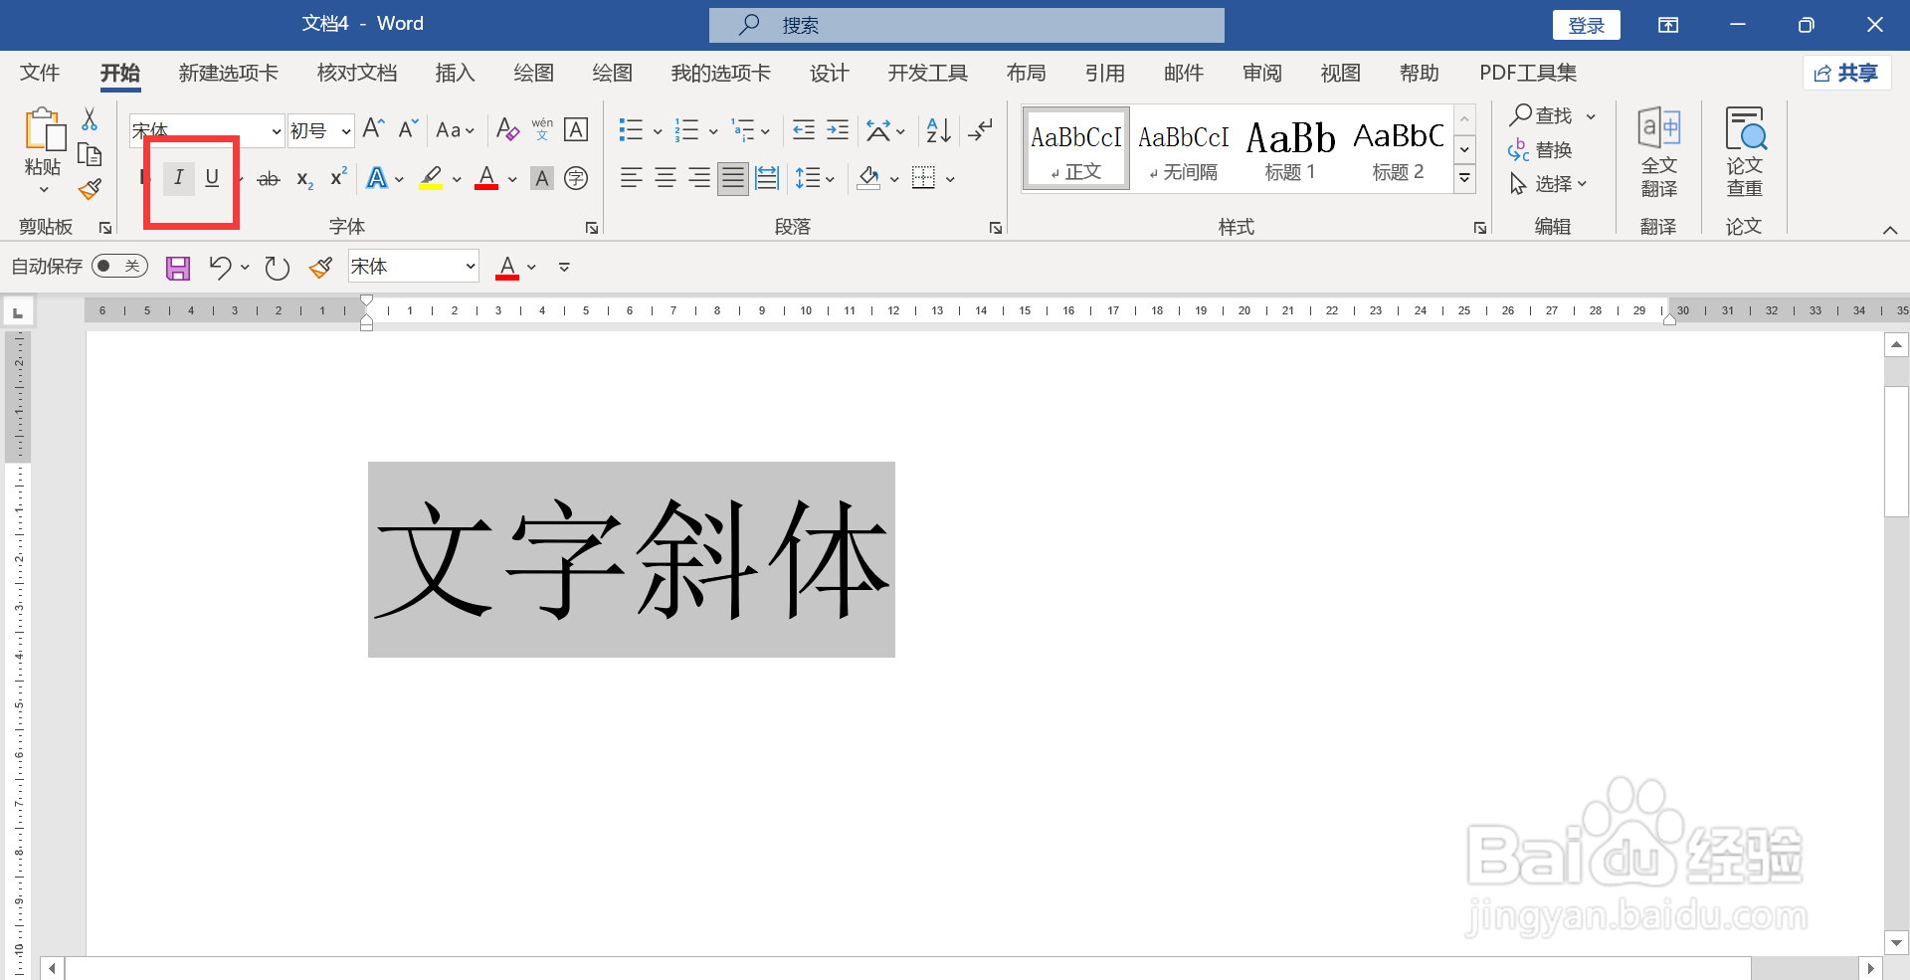
Task: Open line spacing dropdown
Action: 815,179
